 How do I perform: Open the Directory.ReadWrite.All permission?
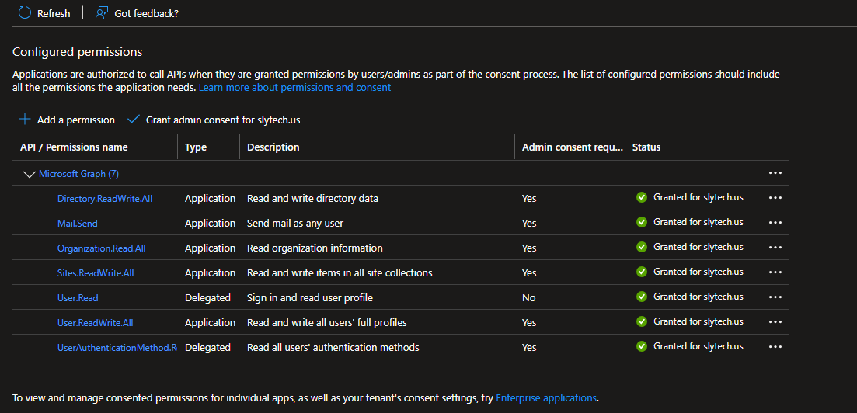pyautogui.click(x=105, y=199)
